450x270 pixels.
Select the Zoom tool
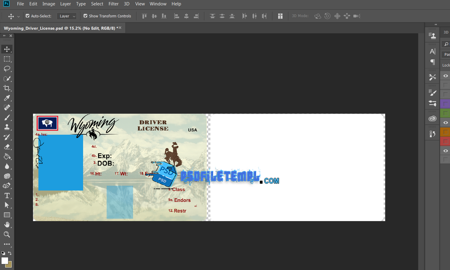point(7,234)
